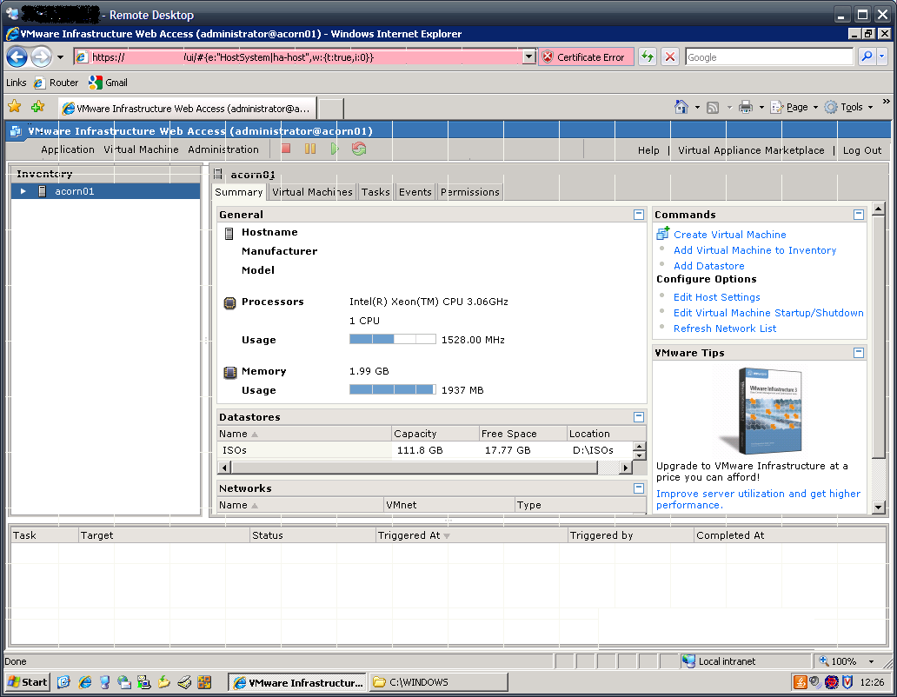This screenshot has height=697, width=897.
Task: Click Add Virtual Machine to Inventory link
Action: point(754,250)
